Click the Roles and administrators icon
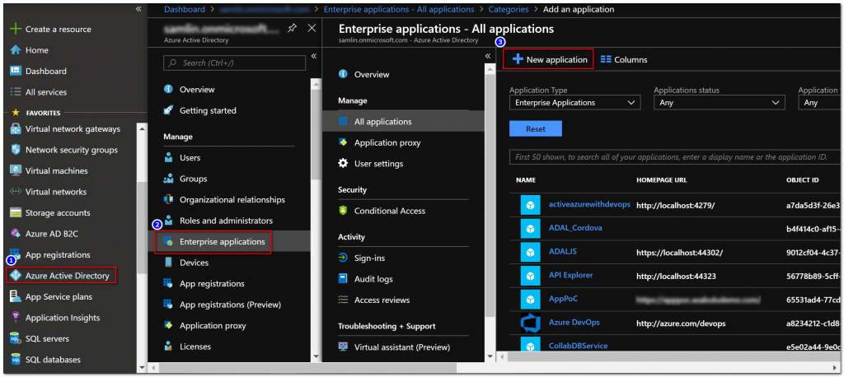Image resolution: width=844 pixels, height=377 pixels. pos(168,221)
